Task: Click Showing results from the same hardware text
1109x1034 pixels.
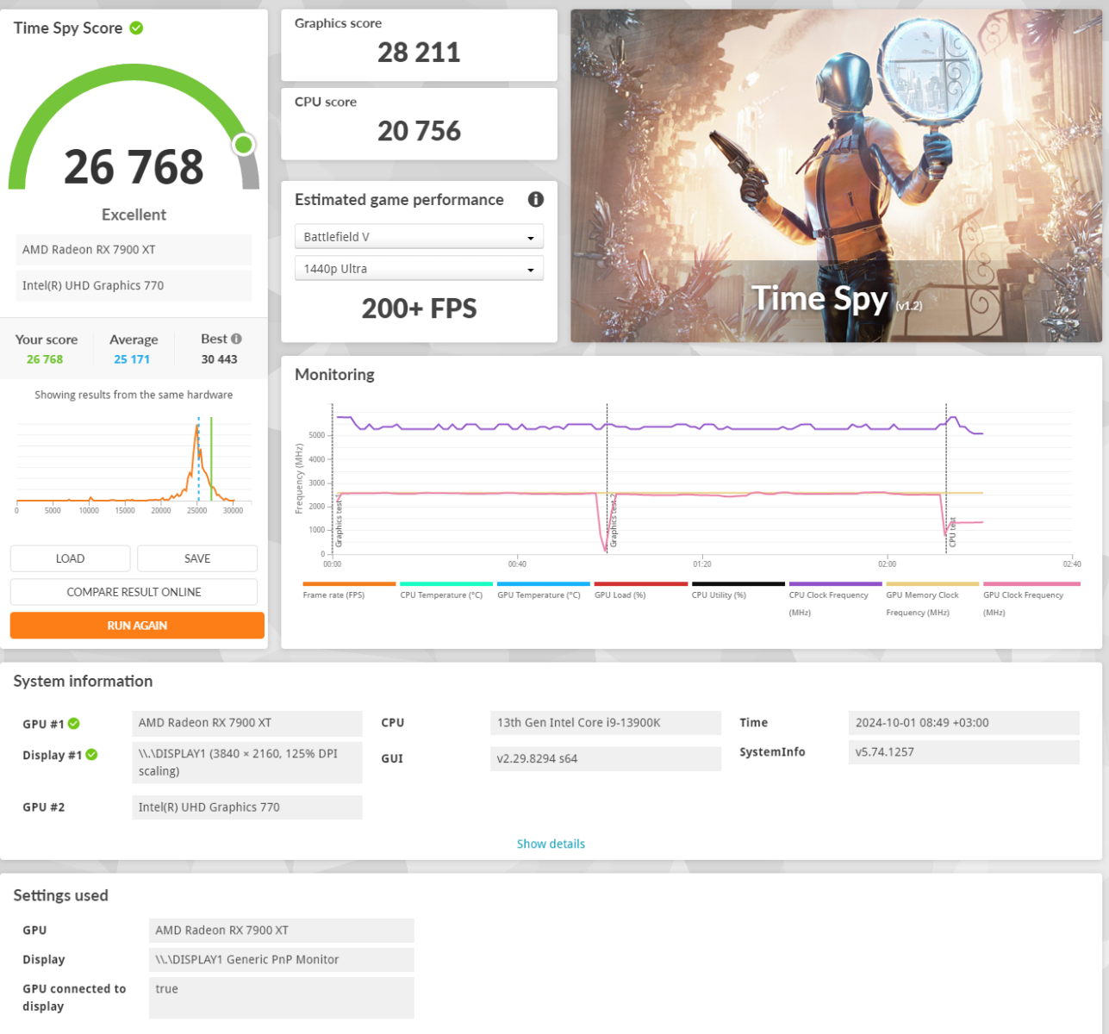Action: [134, 395]
